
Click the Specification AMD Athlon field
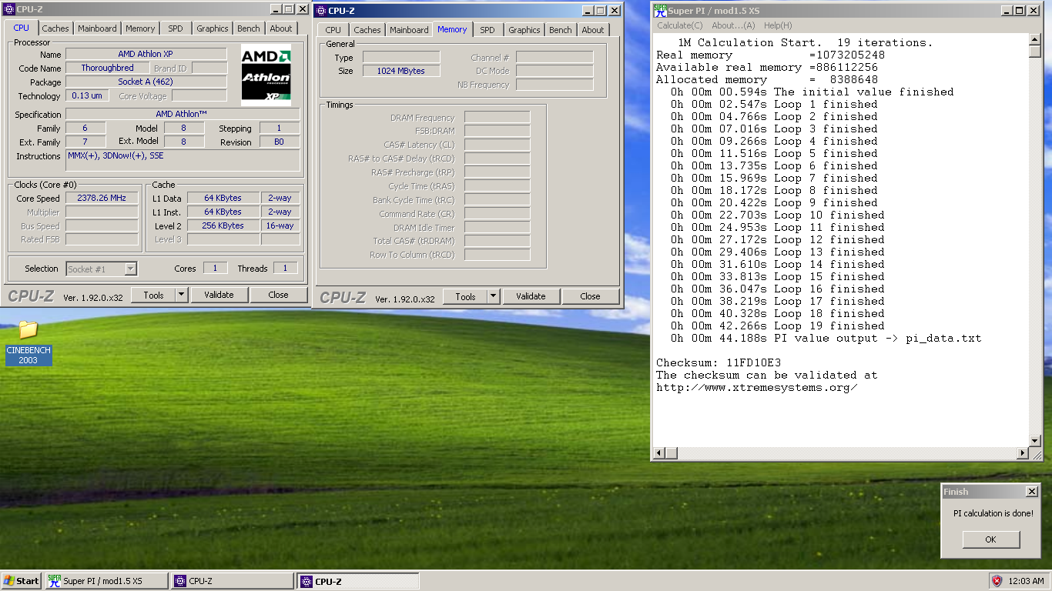click(183, 114)
